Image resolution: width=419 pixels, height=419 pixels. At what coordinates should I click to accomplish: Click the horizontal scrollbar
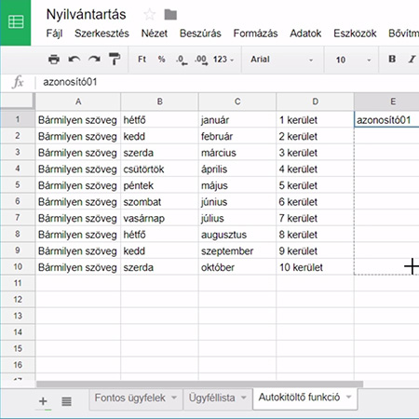[x=199, y=385]
